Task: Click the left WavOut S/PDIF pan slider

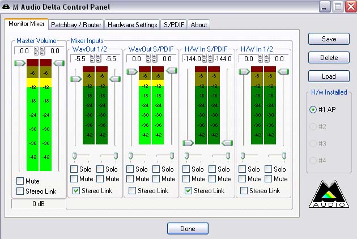Action: [130, 156]
